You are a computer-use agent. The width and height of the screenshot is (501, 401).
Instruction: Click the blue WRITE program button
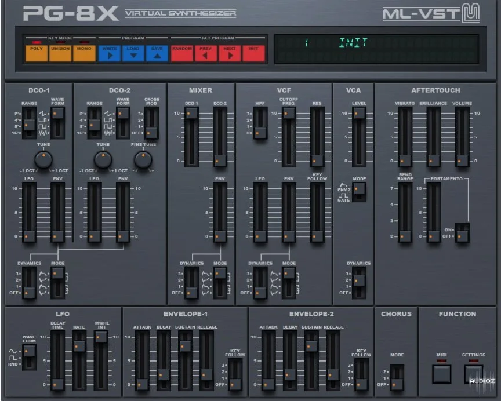click(x=110, y=53)
